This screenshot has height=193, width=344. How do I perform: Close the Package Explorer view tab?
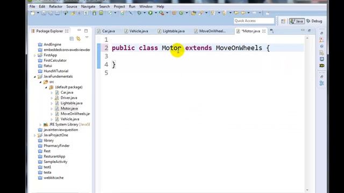click(x=67, y=31)
